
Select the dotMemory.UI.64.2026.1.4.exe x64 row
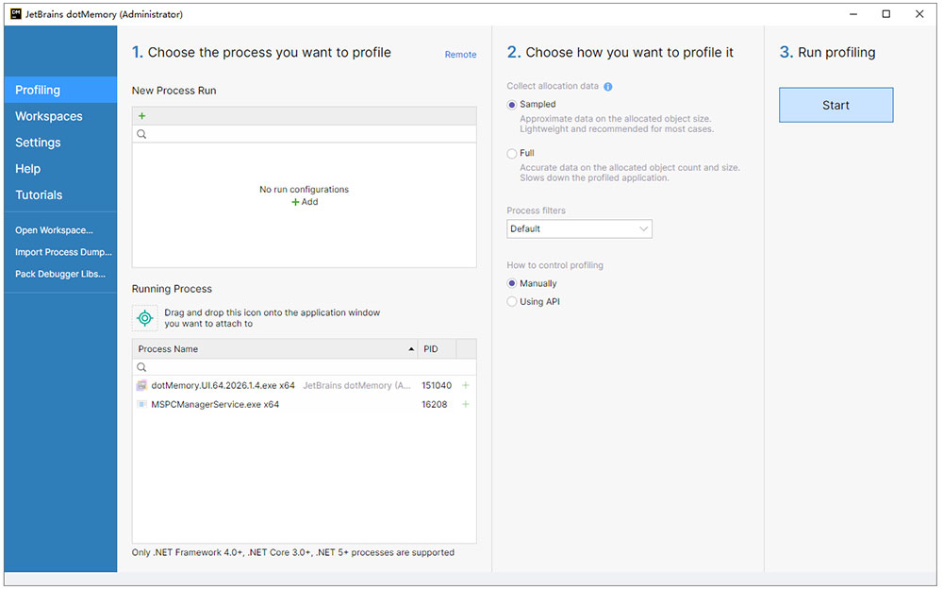click(x=305, y=385)
